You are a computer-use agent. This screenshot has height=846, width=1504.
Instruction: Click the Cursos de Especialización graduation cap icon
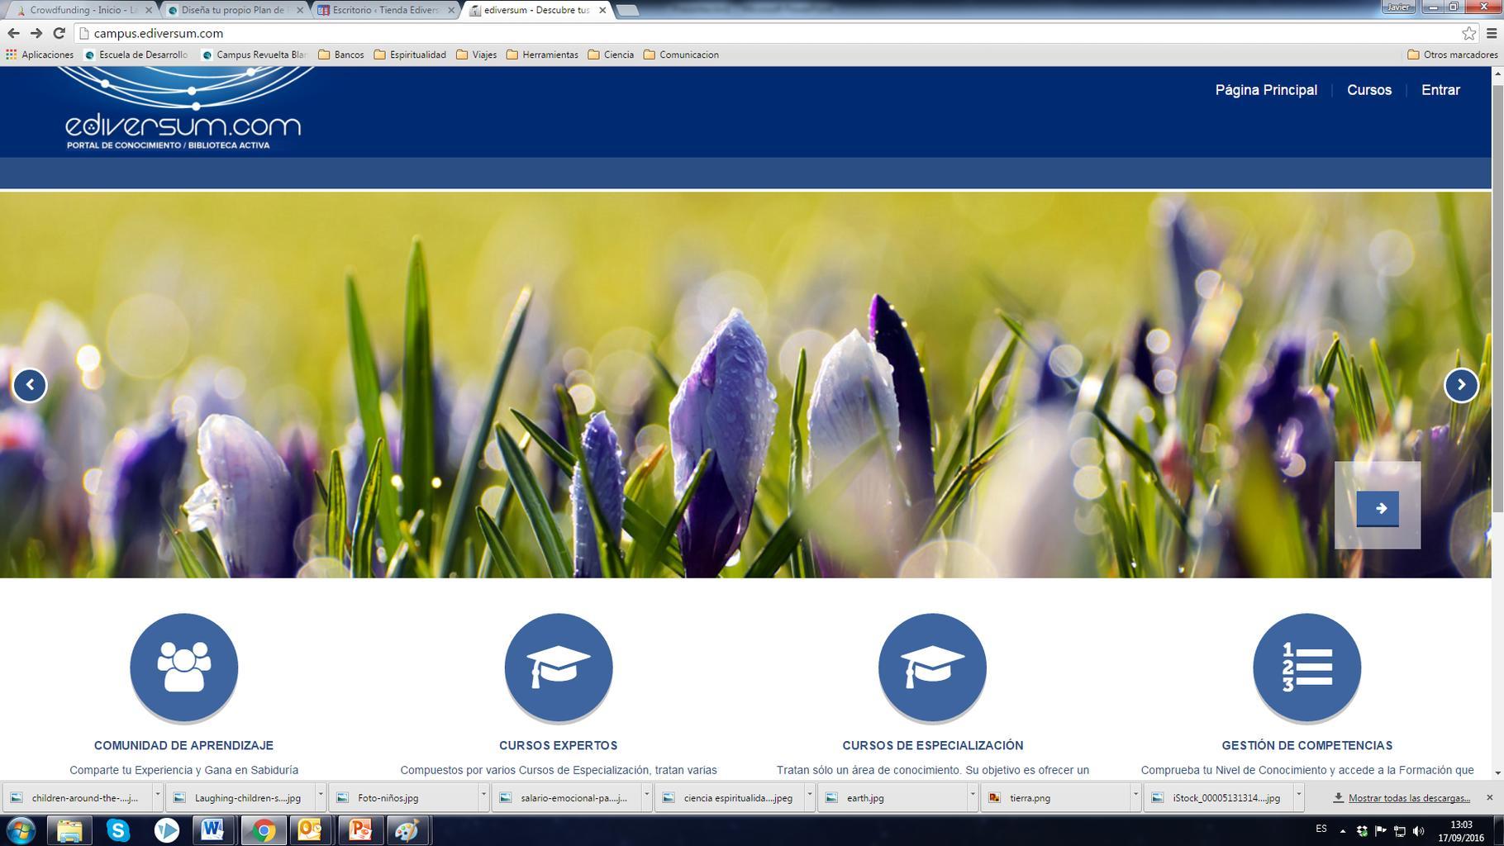[x=932, y=667]
